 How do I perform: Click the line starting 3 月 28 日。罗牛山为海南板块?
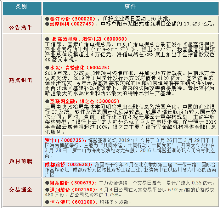130,150
